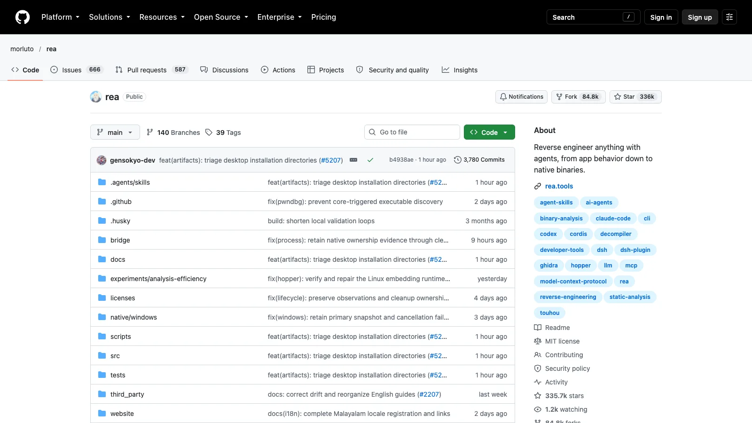Click the branches icon beside 140 Branches

(150, 133)
